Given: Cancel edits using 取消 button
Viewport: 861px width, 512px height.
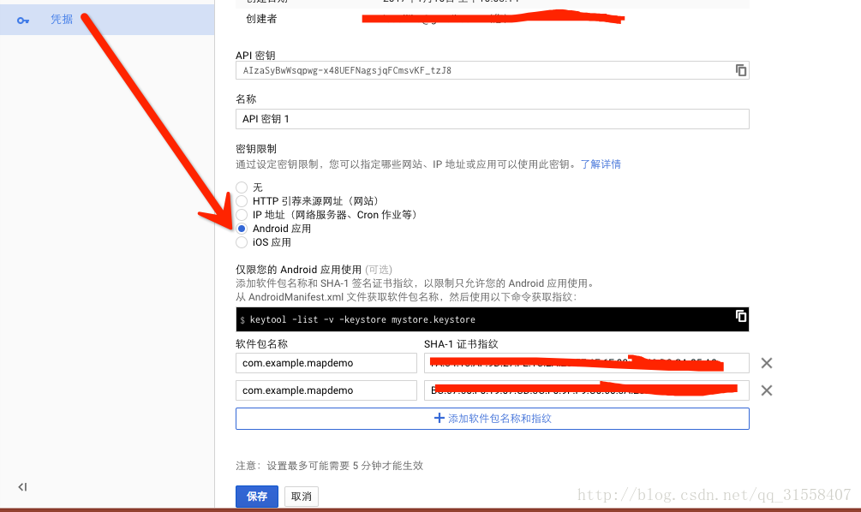Looking at the screenshot, I should click(301, 496).
